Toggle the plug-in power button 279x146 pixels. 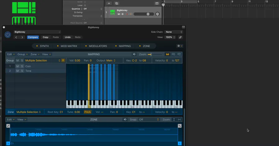(8, 35)
